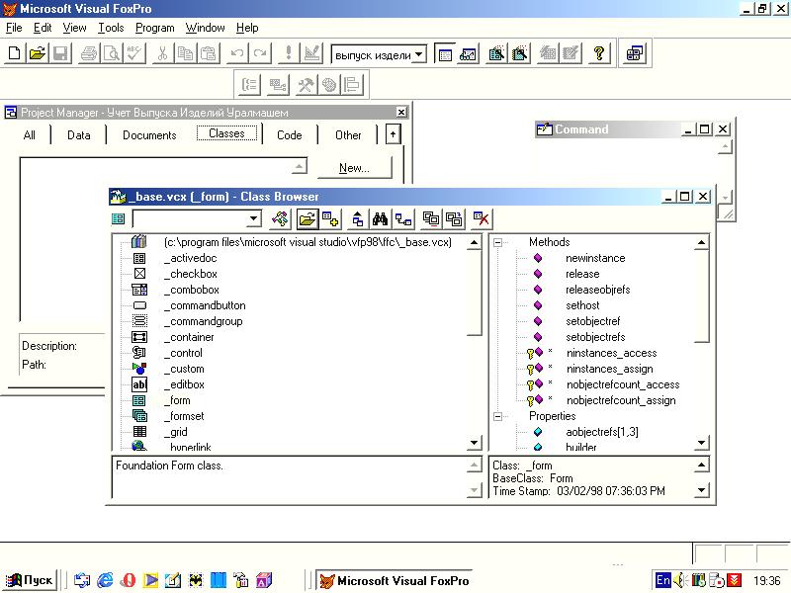Switch to the Data tab in Project Manager

click(79, 135)
